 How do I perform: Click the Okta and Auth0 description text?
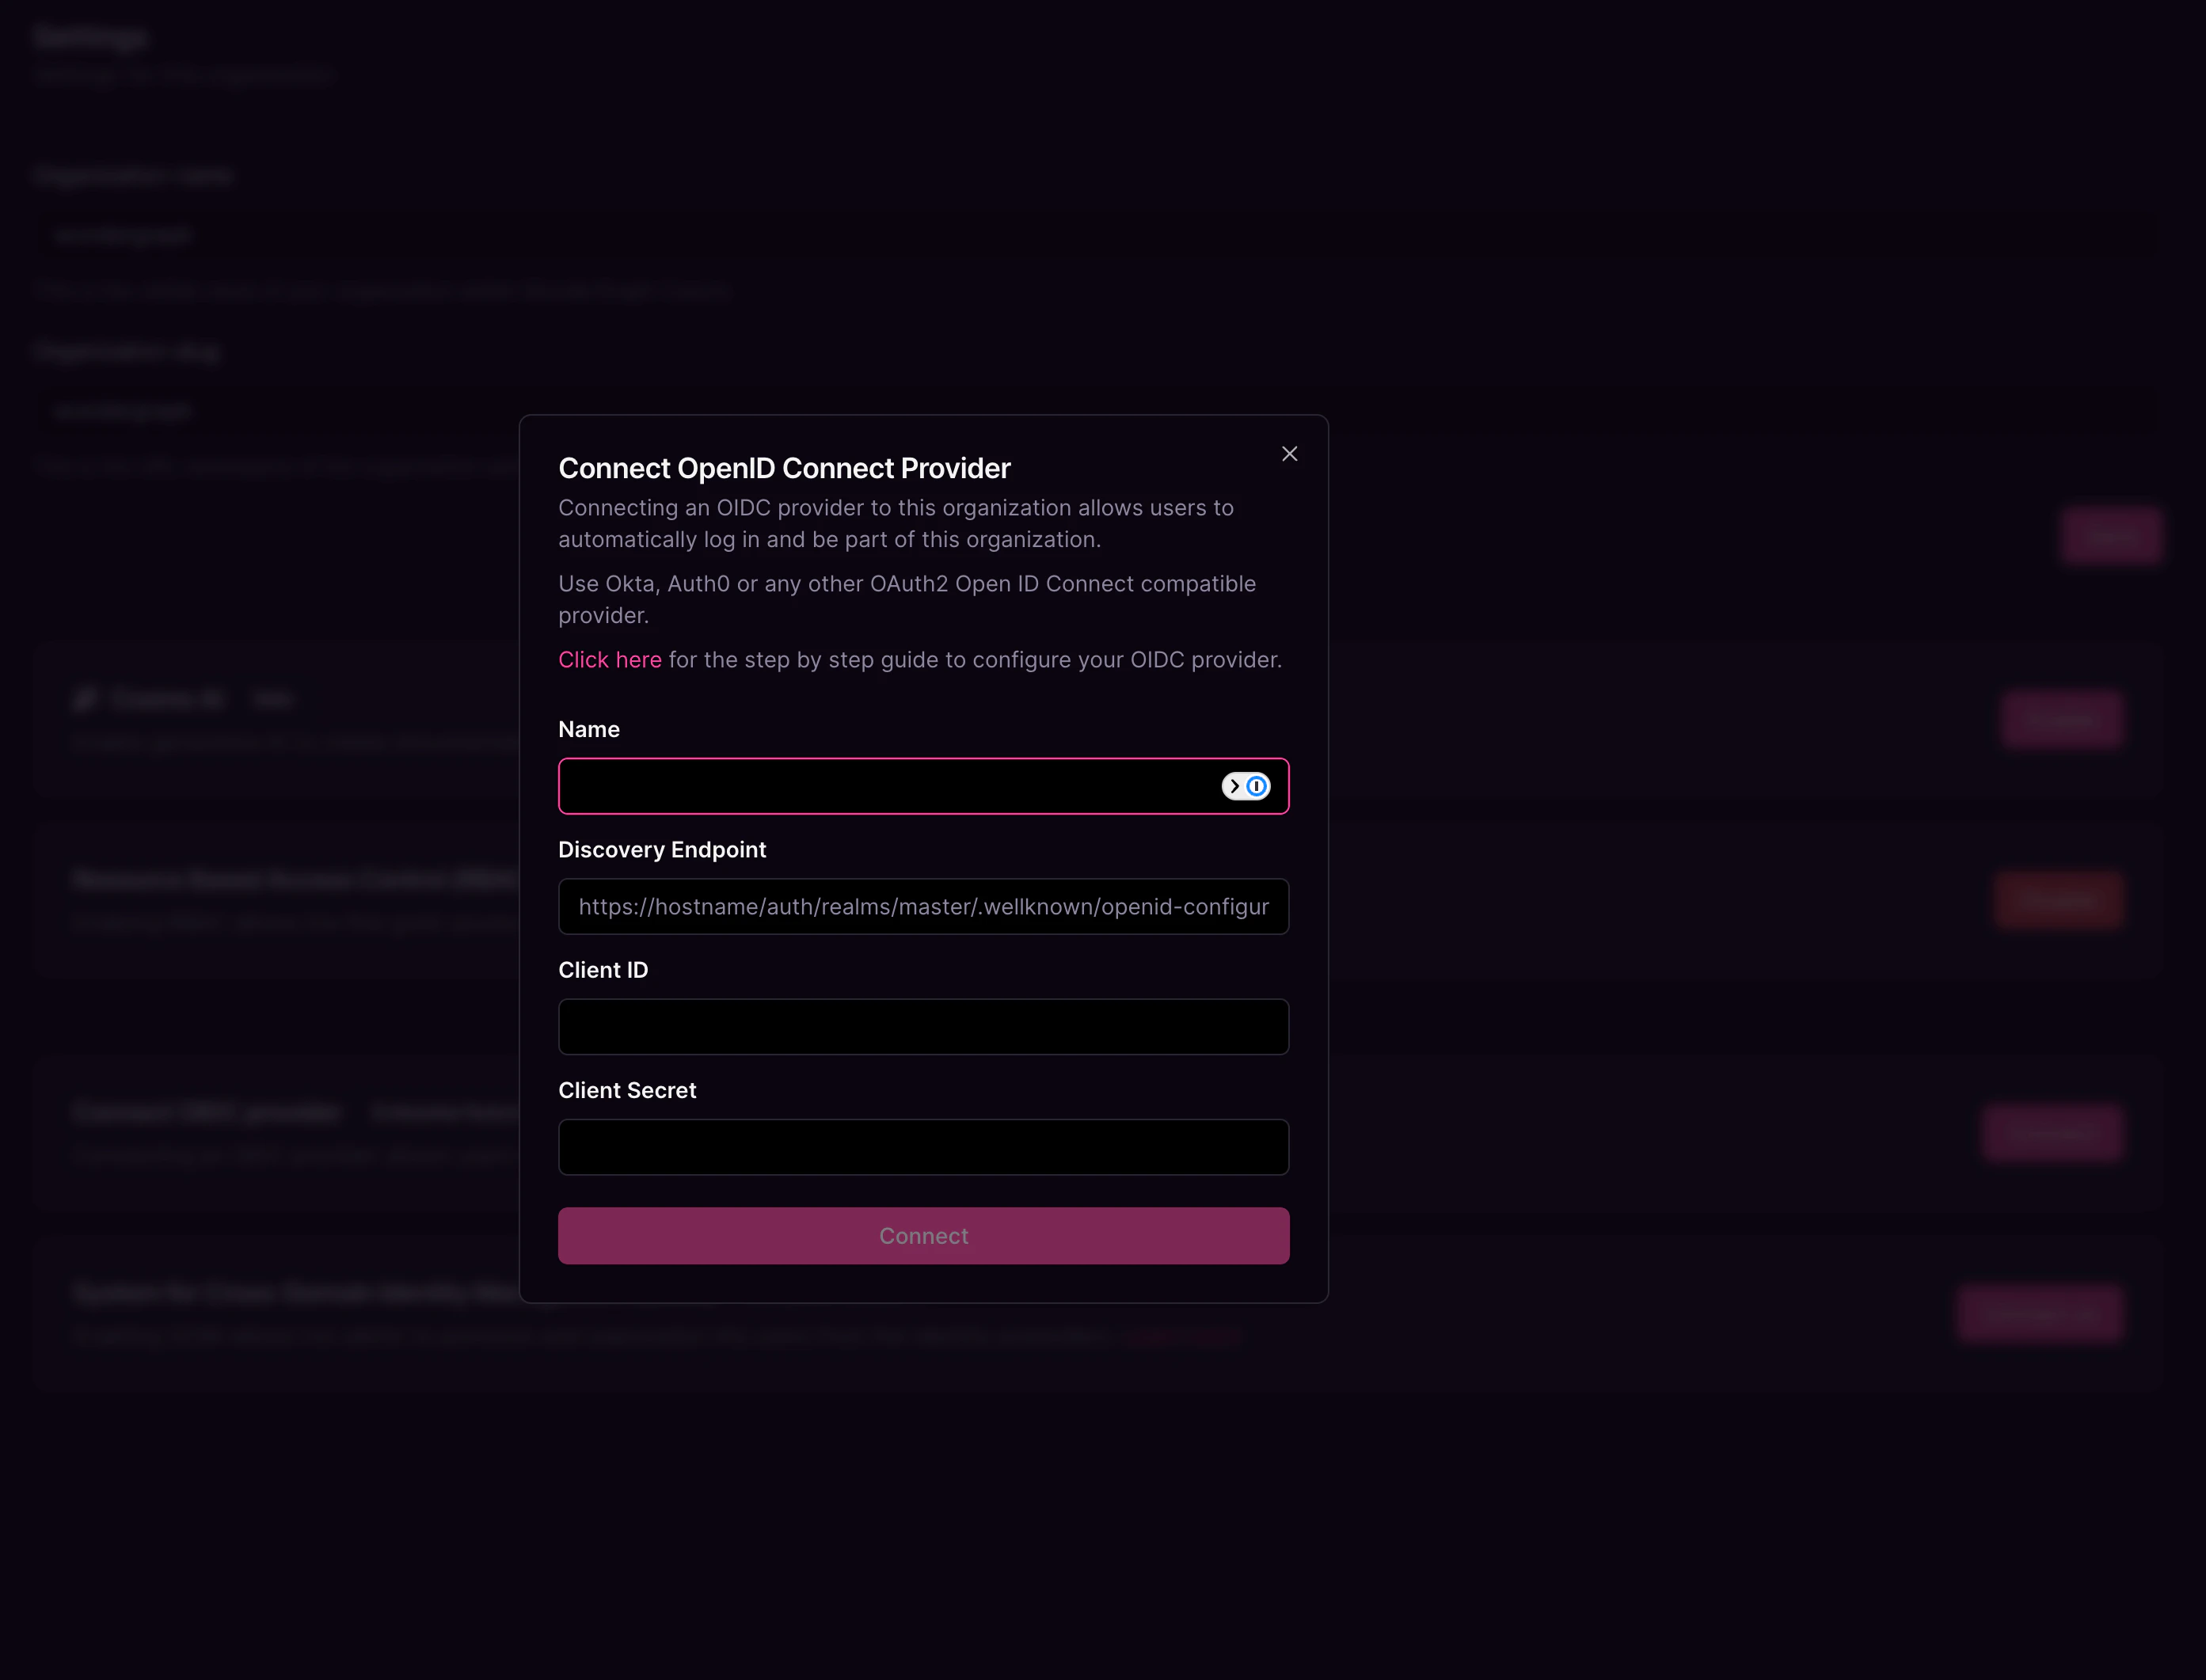(906, 599)
